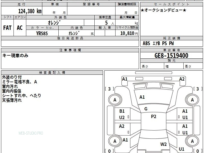Click the note シートすれ中、へたり

pos(21,96)
